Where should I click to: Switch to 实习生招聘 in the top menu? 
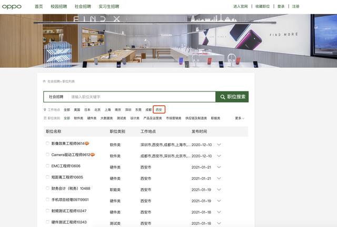point(109,7)
